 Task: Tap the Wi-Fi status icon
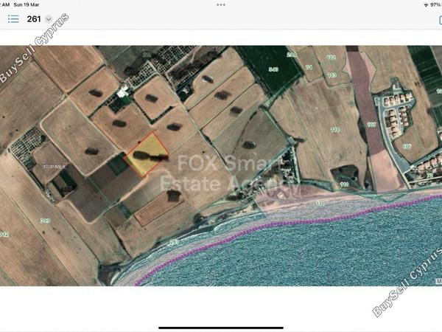[426, 5]
